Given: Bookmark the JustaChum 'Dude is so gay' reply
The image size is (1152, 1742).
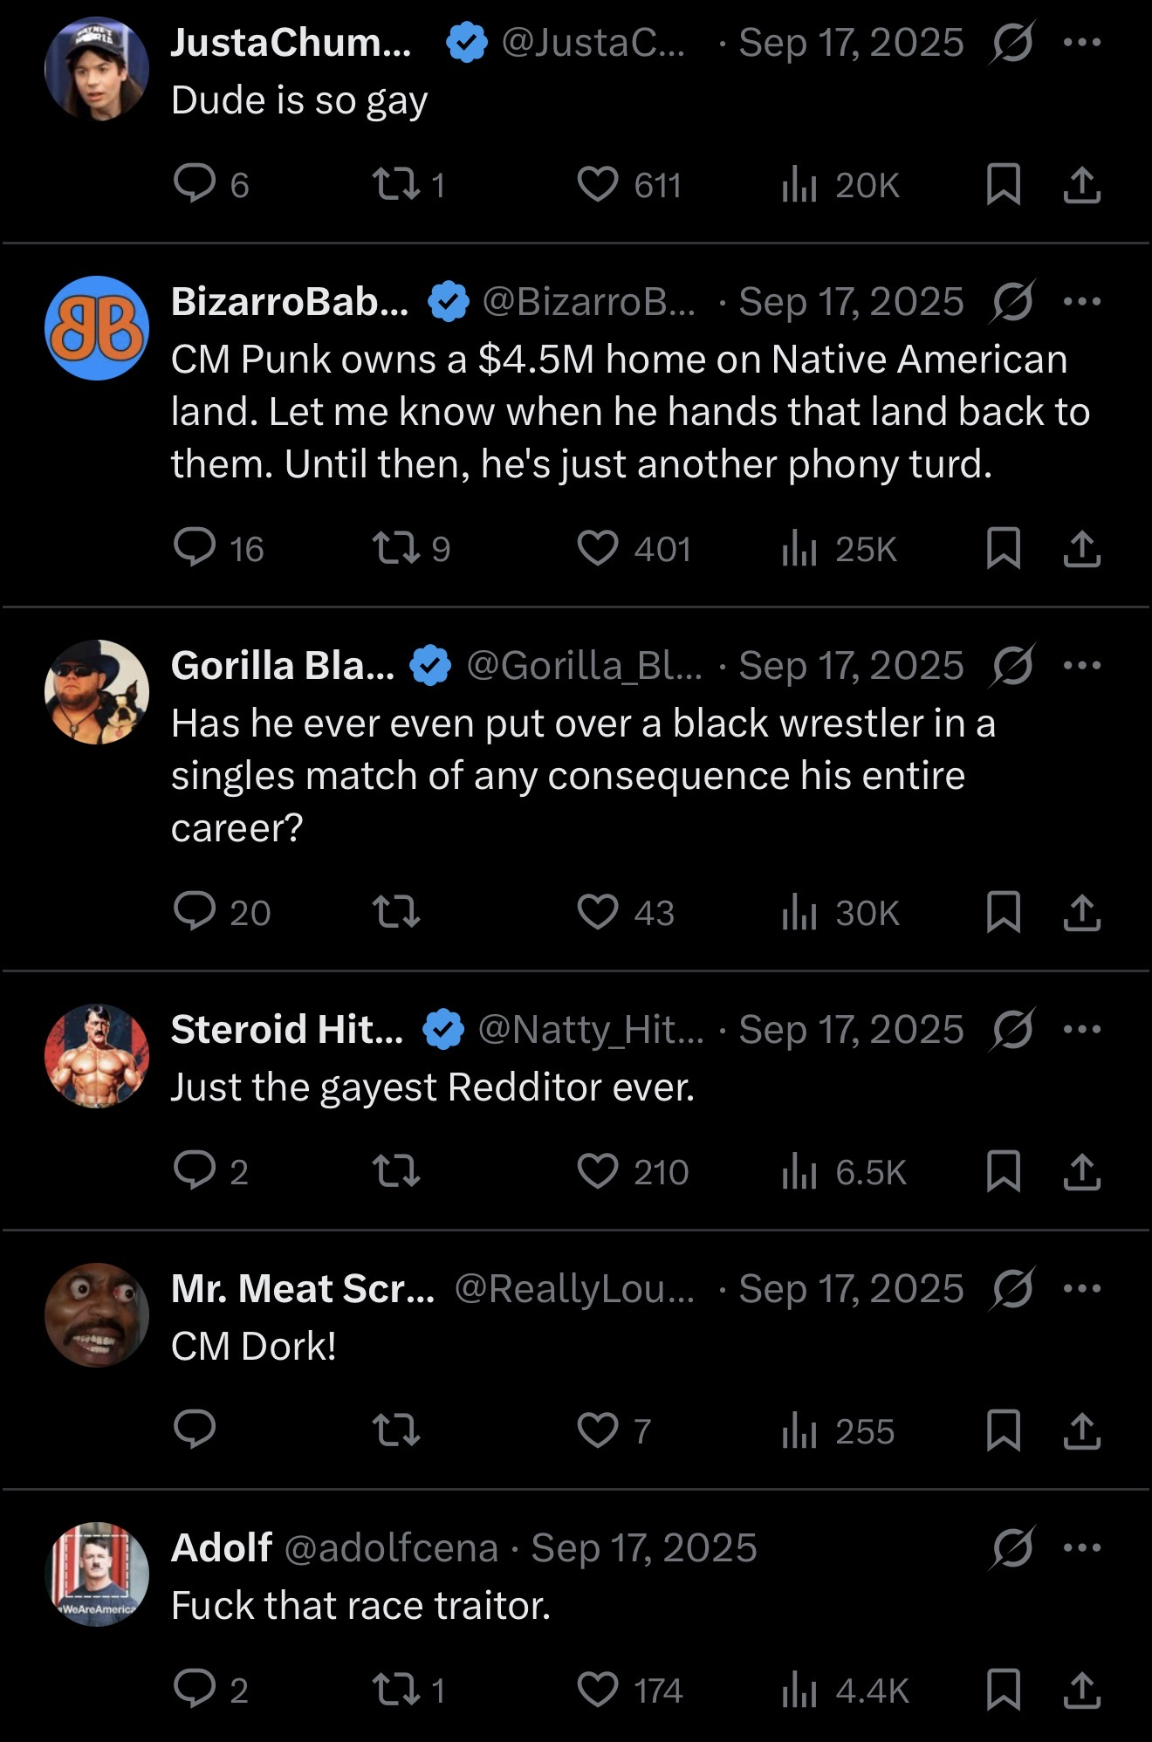Looking at the screenshot, I should point(1003,184).
